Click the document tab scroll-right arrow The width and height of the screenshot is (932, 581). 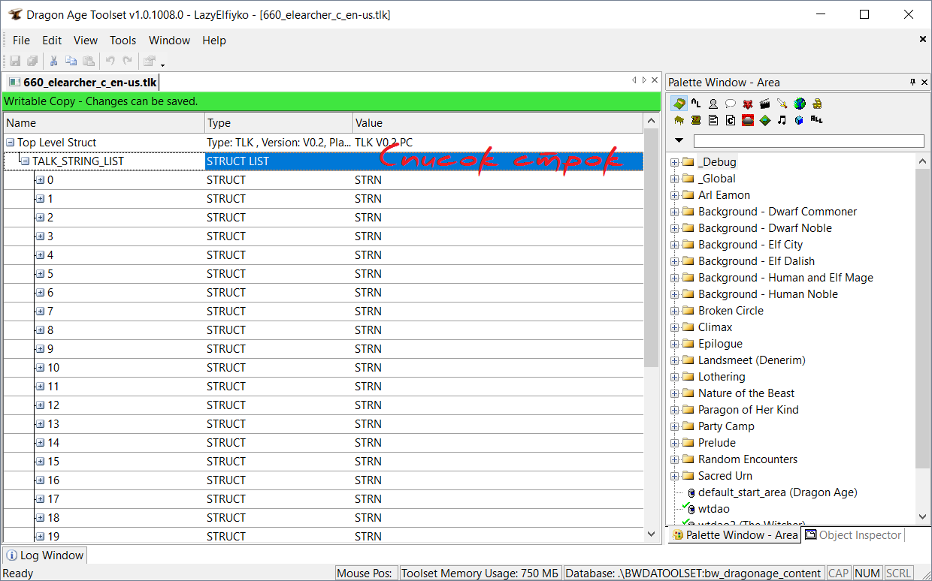(x=644, y=80)
